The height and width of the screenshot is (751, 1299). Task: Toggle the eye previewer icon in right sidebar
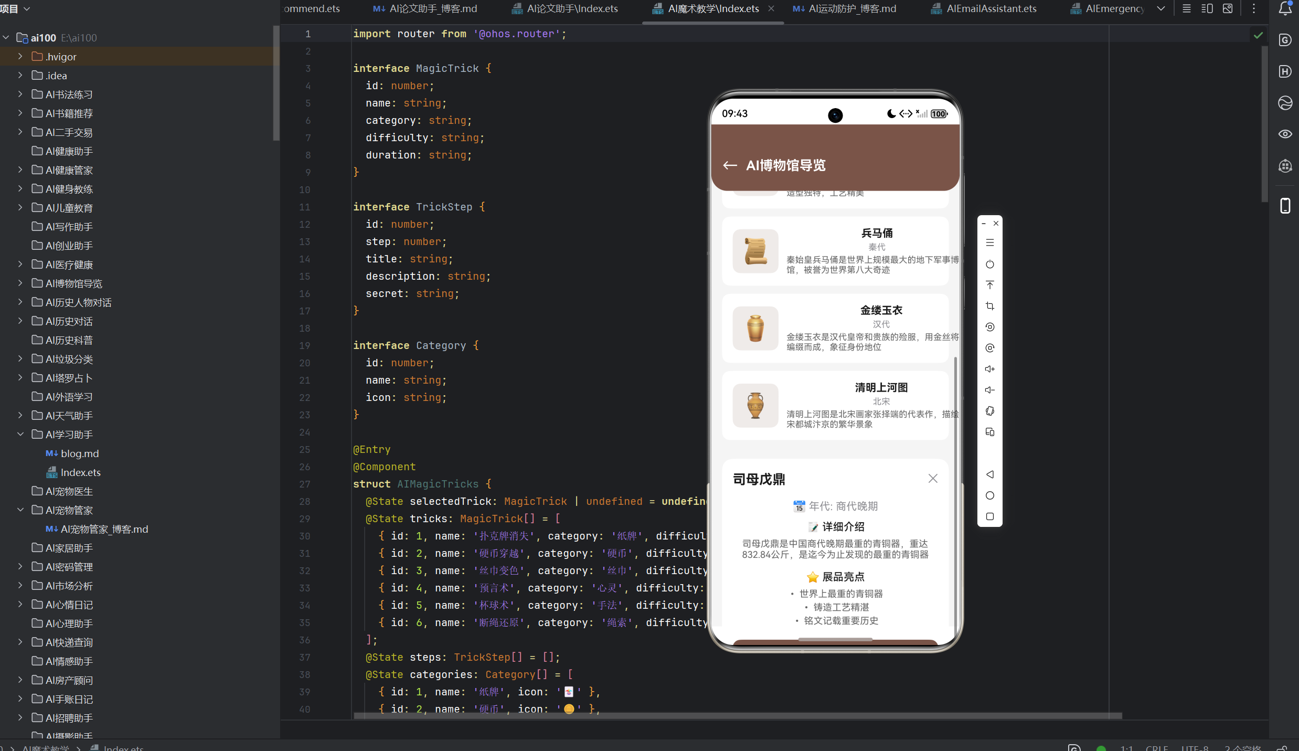coord(1285,134)
